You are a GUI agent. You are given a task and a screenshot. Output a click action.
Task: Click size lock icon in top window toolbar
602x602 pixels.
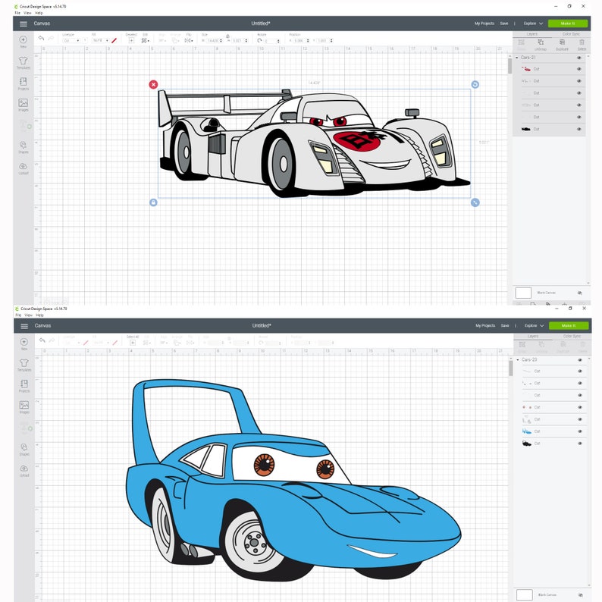pyautogui.click(x=227, y=36)
